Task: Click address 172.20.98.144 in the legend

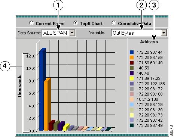Action: click(150, 52)
